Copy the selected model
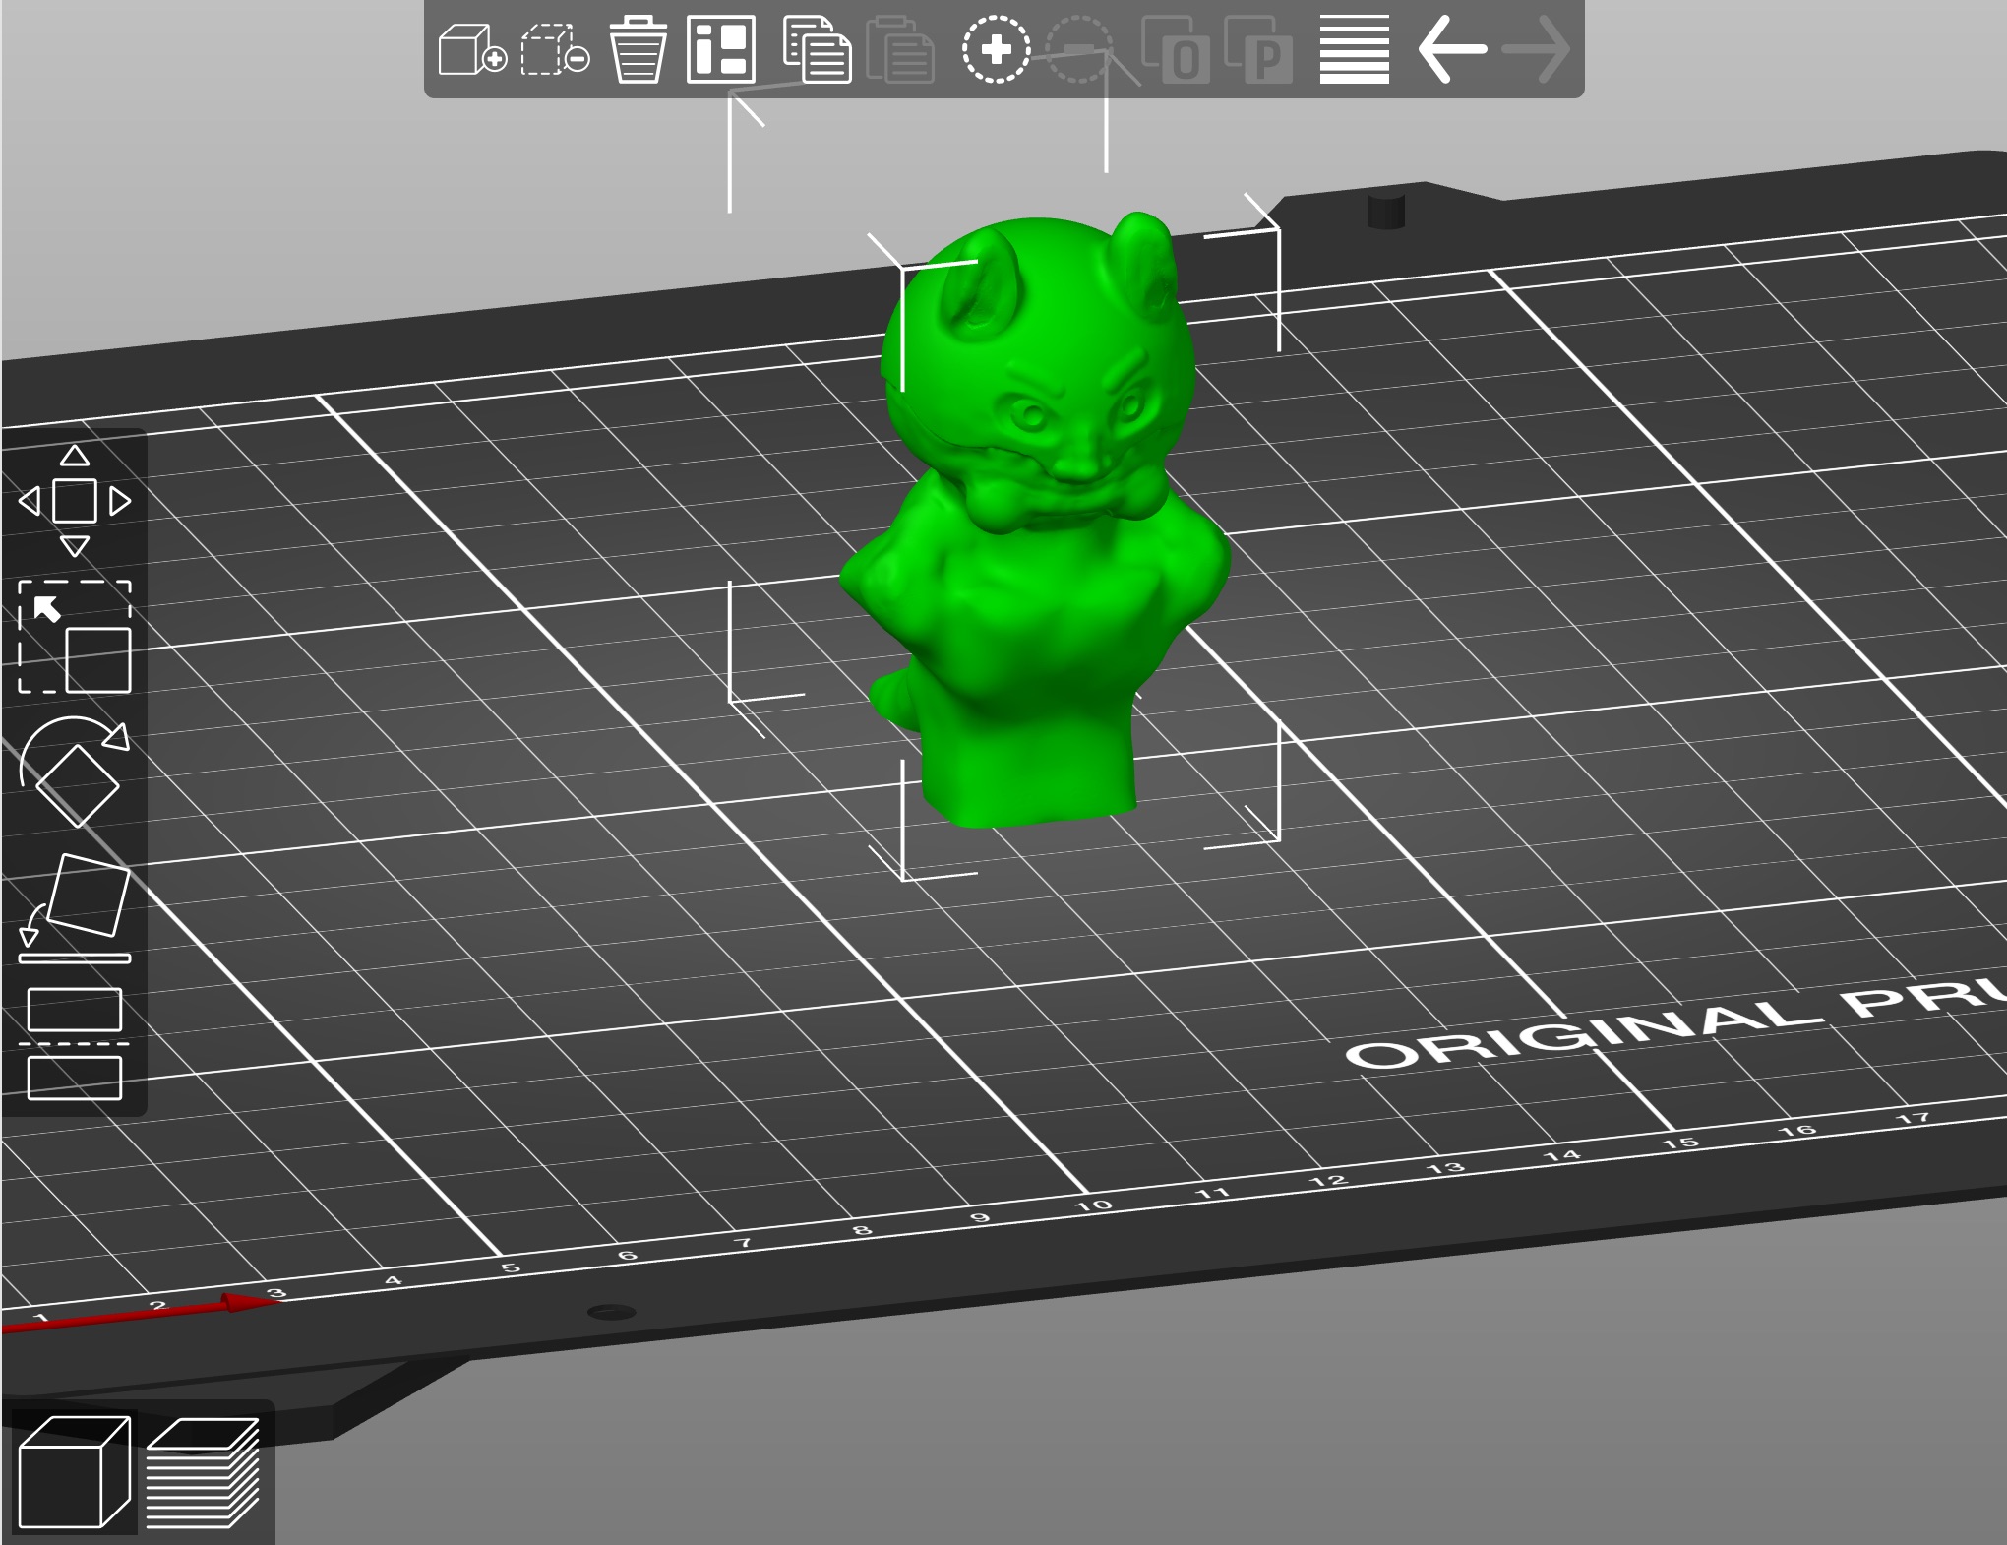The height and width of the screenshot is (1545, 2007). pos(819,48)
